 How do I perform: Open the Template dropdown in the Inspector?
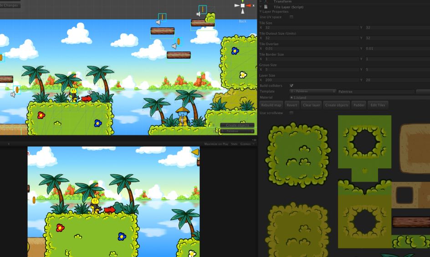click(312, 91)
